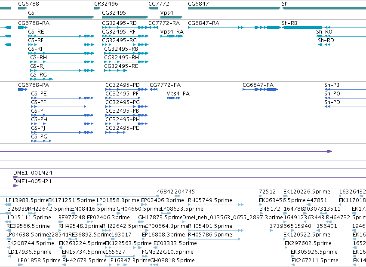
Task: Select EST EC03333.5prime
Action: (x=175, y=243)
